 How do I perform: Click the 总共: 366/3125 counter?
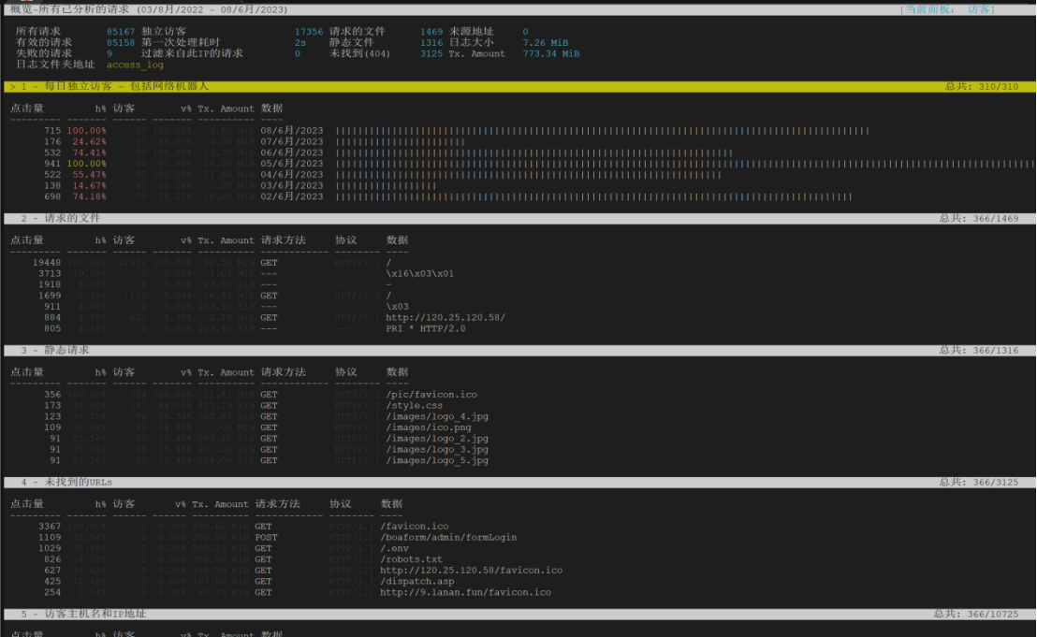click(979, 483)
